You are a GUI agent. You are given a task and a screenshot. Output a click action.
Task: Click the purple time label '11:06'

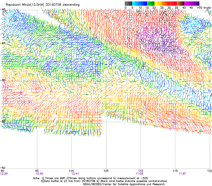140,174
